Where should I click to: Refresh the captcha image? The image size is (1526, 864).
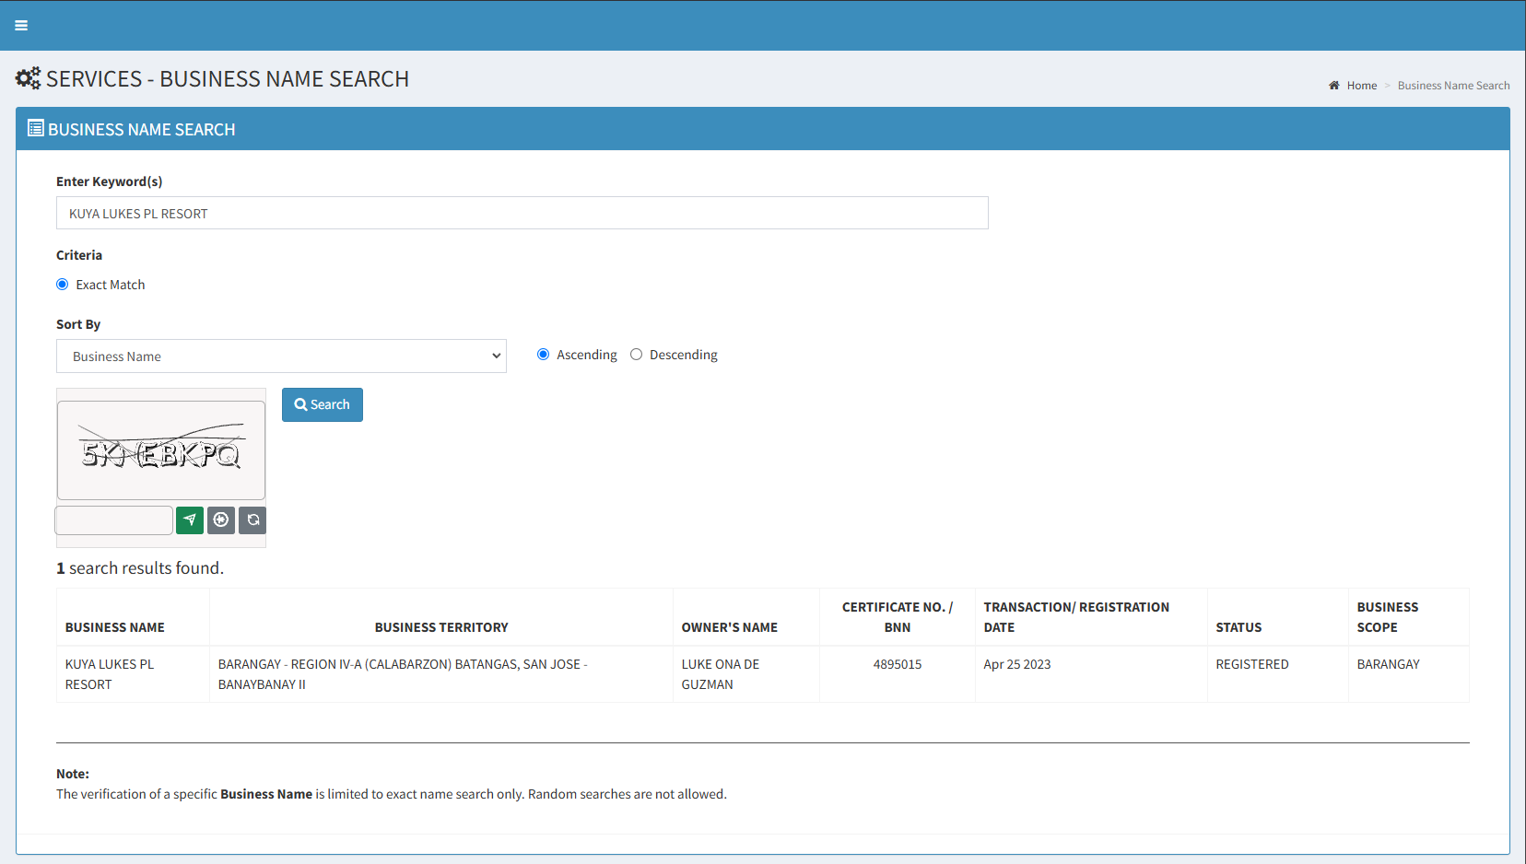click(x=252, y=520)
